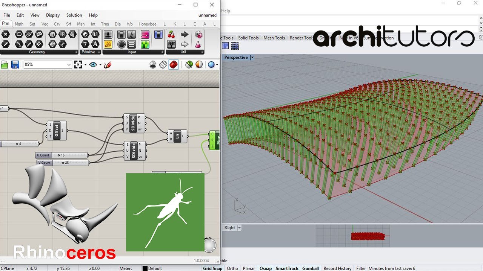Click the Zoom Extents canvas icon
This screenshot has height=271, width=483.
point(78,65)
